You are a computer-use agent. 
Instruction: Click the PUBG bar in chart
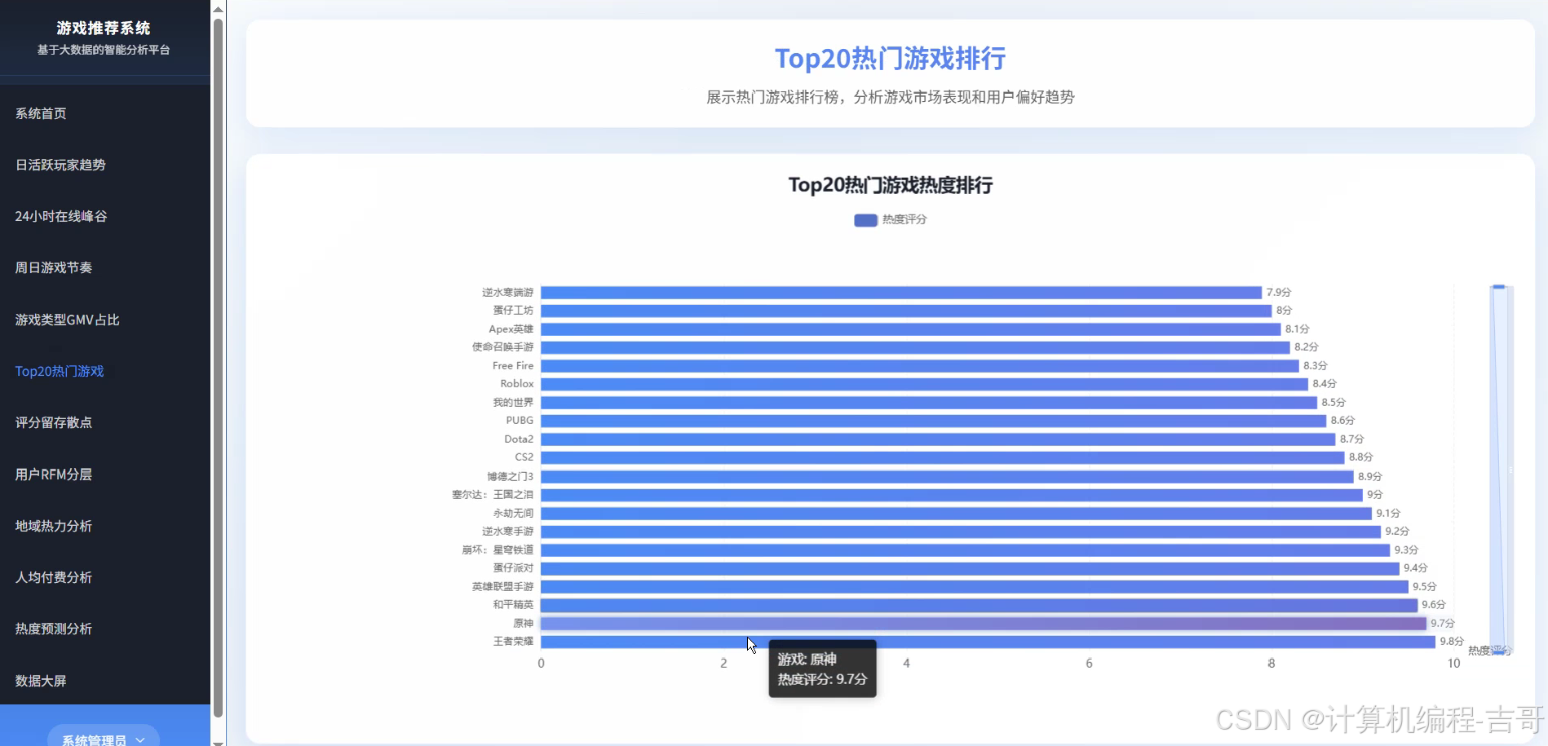pos(933,421)
